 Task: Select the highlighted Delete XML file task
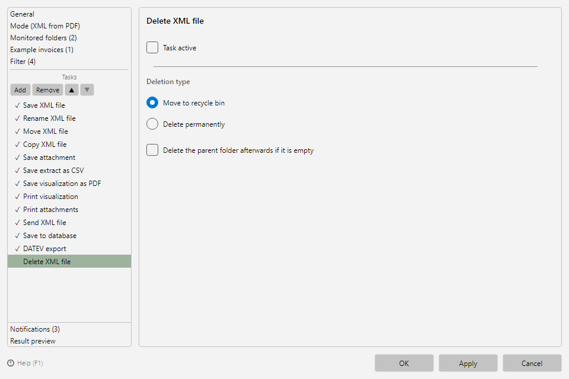69,262
